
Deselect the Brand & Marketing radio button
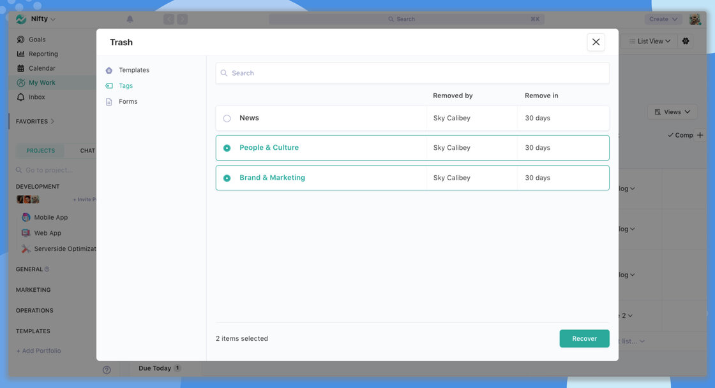(227, 178)
